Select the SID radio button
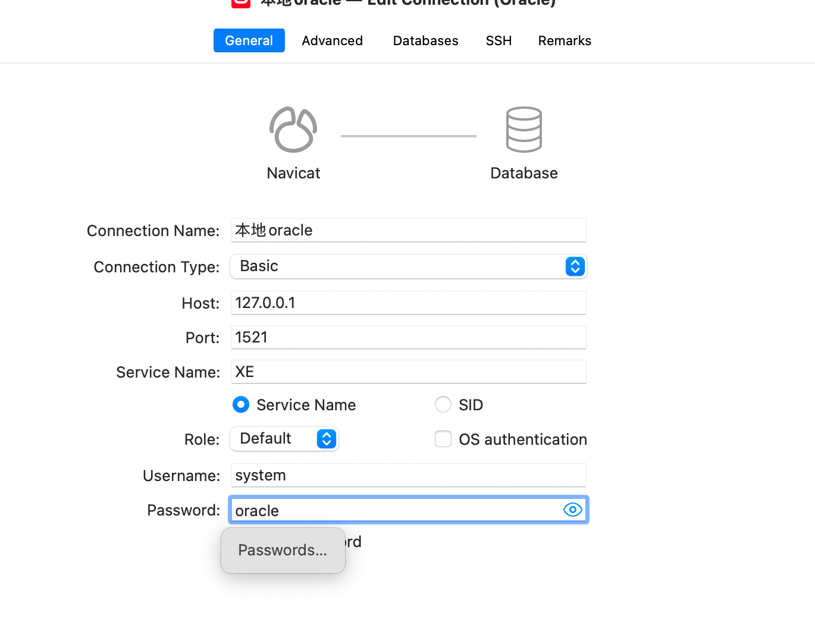 click(x=443, y=405)
